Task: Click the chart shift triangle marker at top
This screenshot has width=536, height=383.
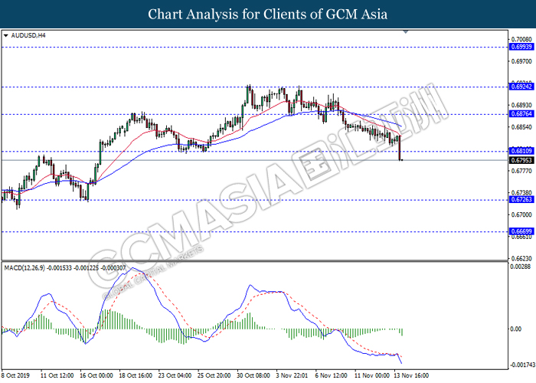Action: click(x=406, y=32)
